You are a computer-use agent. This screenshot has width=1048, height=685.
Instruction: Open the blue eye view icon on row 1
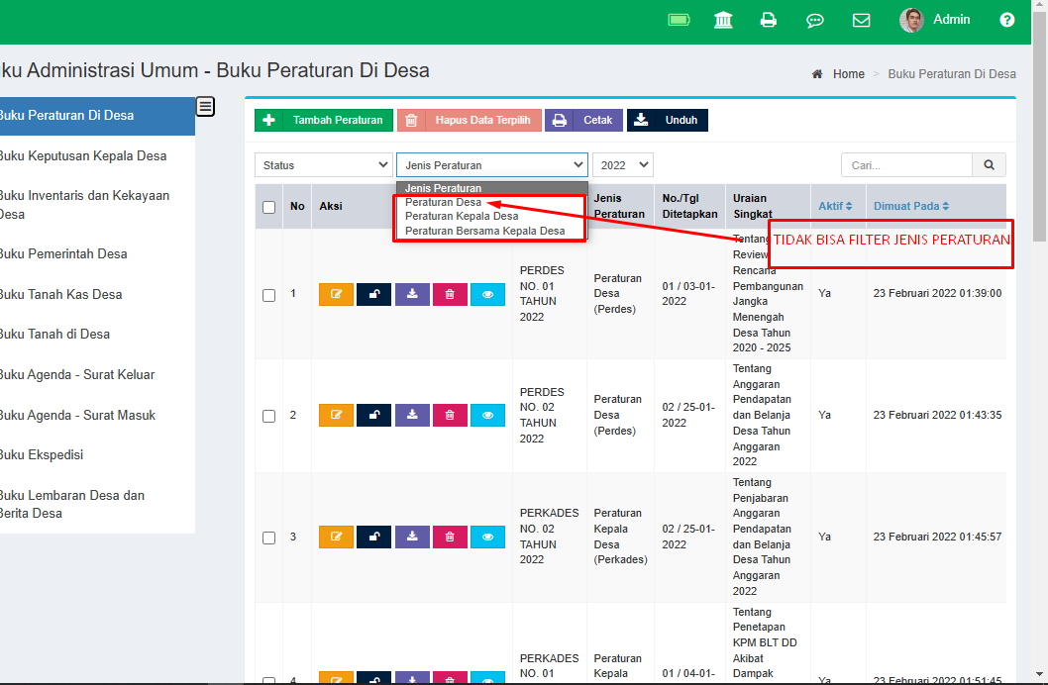487,294
